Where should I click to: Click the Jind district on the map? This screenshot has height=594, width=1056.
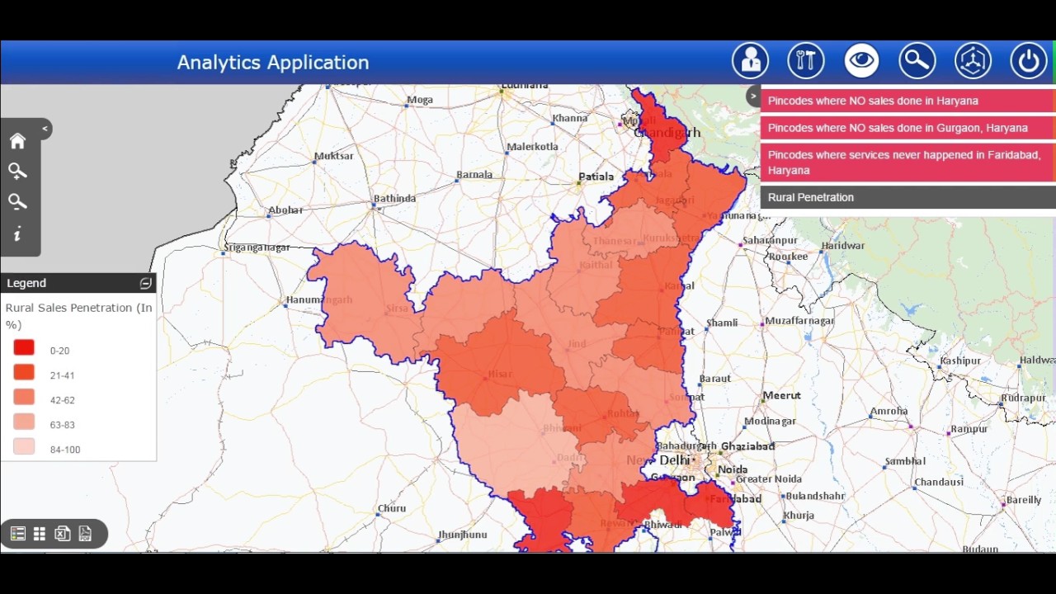click(577, 344)
